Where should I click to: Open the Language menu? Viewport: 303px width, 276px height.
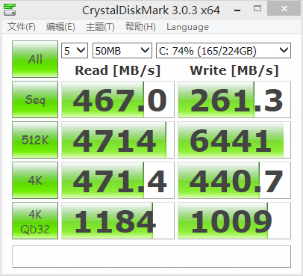[187, 27]
